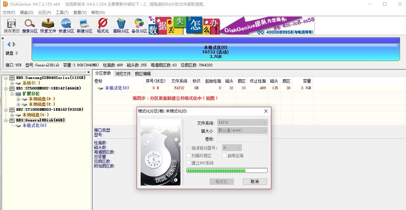This screenshot has height=210, width=406.
Task: Select HD0:SamsungSSD840Series(112GB) disk in tree
Action: coord(51,78)
